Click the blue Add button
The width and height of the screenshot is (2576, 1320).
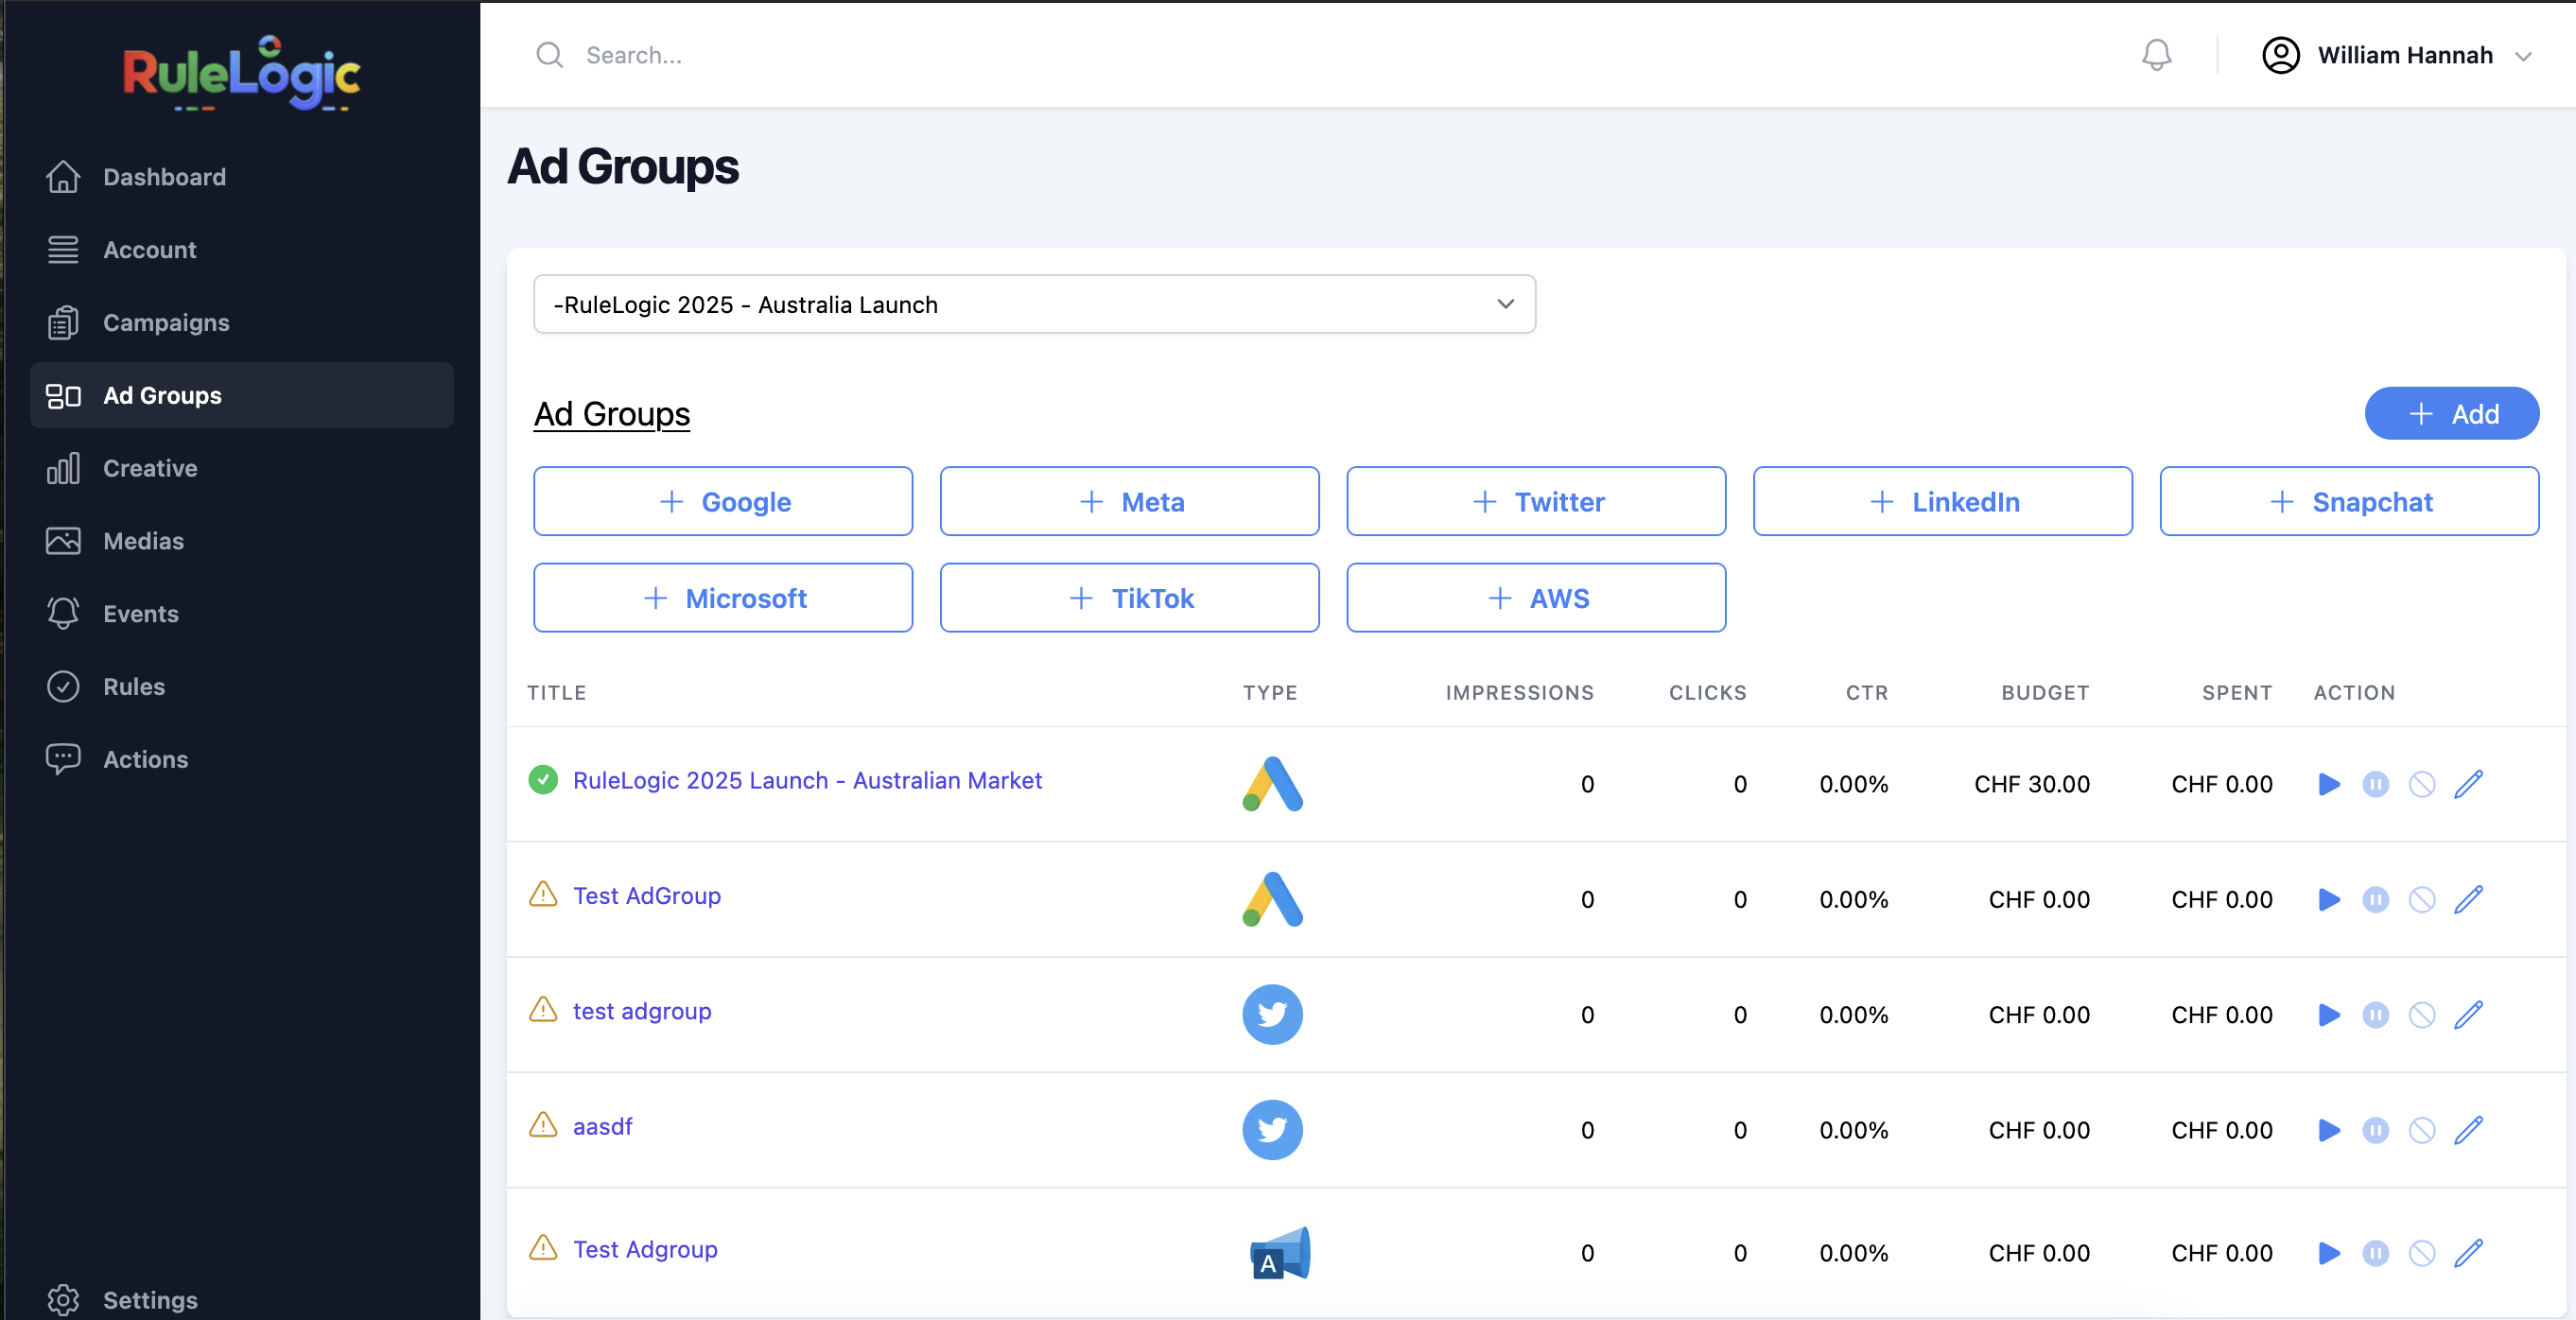pyautogui.click(x=2451, y=413)
